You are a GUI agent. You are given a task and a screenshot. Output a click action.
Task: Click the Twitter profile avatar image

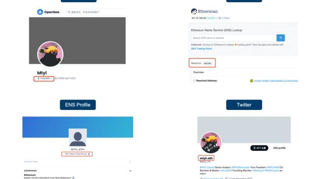click(211, 143)
